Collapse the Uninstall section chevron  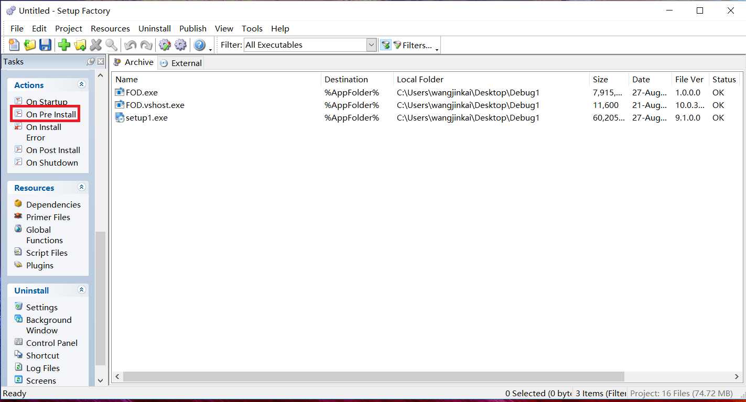coord(81,290)
